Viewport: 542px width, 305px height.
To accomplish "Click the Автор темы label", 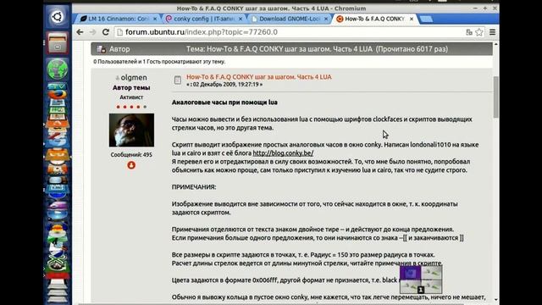I will point(131,88).
